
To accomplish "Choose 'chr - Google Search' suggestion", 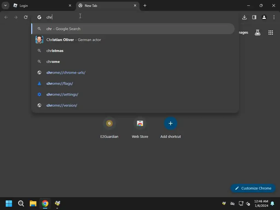I will (x=133, y=29).
